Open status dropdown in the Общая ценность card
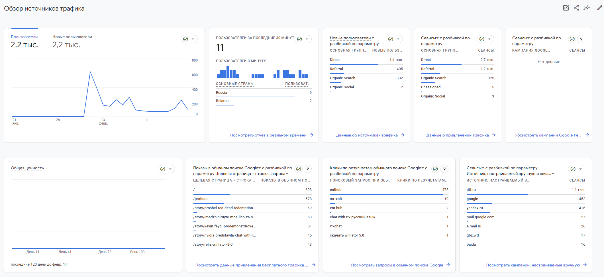 point(166,169)
